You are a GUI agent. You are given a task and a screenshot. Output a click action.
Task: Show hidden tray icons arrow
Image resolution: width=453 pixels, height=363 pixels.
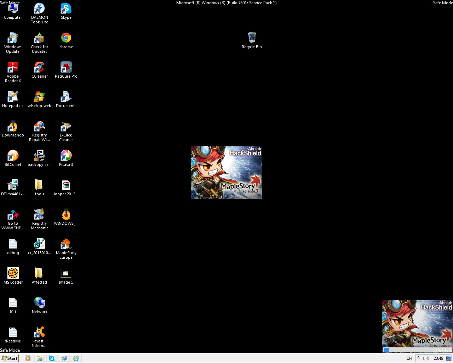pos(418,358)
